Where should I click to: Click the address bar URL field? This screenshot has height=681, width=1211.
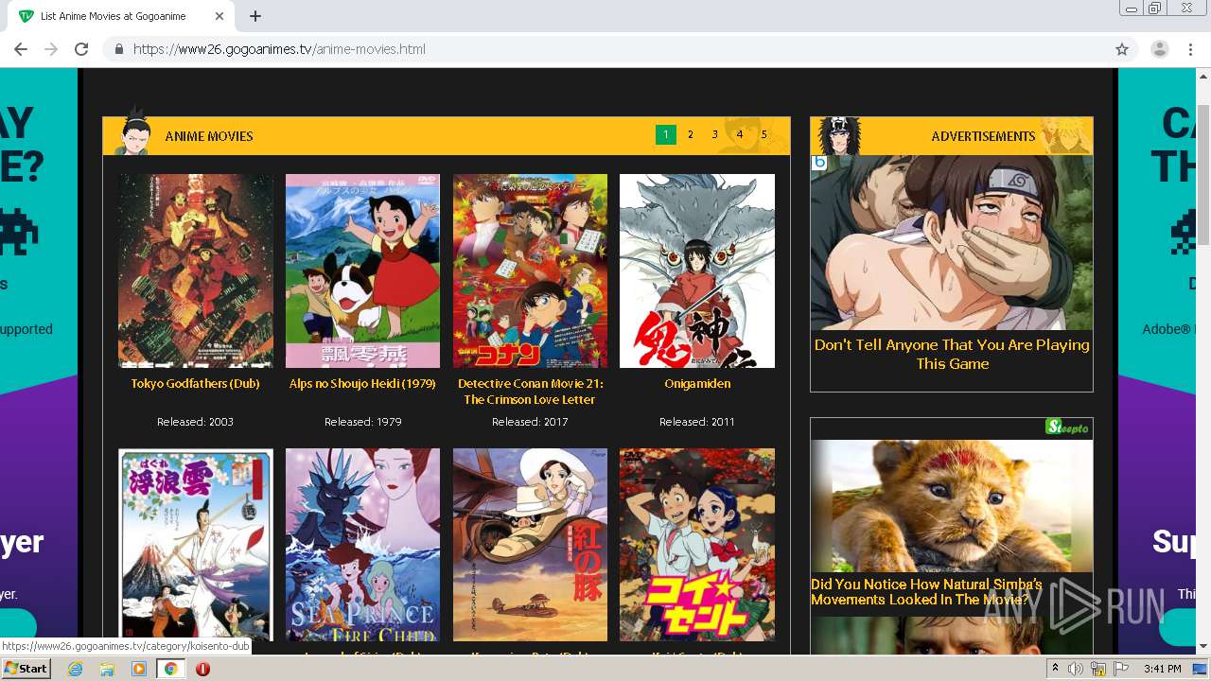[x=605, y=49]
